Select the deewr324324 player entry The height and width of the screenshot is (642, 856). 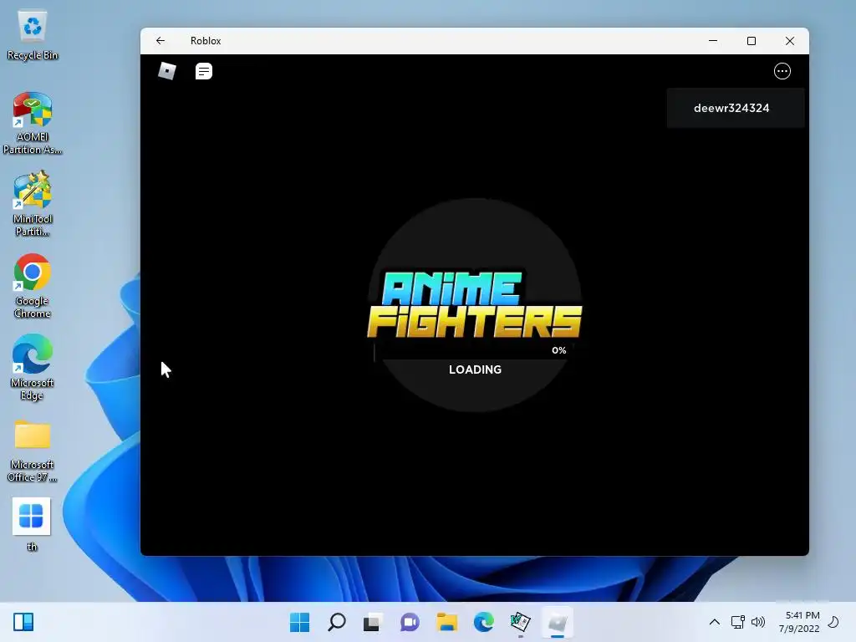point(736,108)
